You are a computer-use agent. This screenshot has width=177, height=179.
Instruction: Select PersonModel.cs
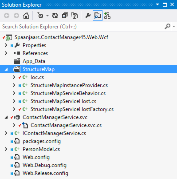41,149
